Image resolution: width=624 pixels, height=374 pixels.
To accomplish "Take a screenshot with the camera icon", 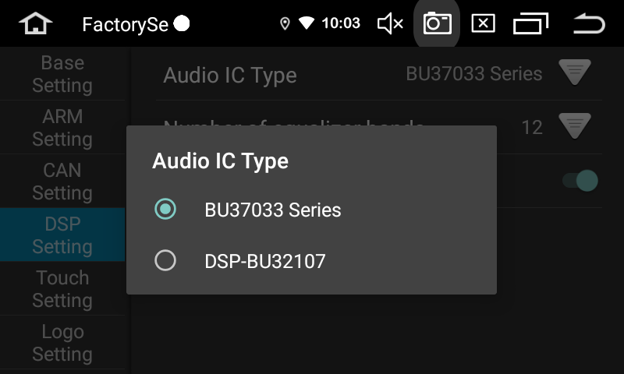I will click(438, 24).
